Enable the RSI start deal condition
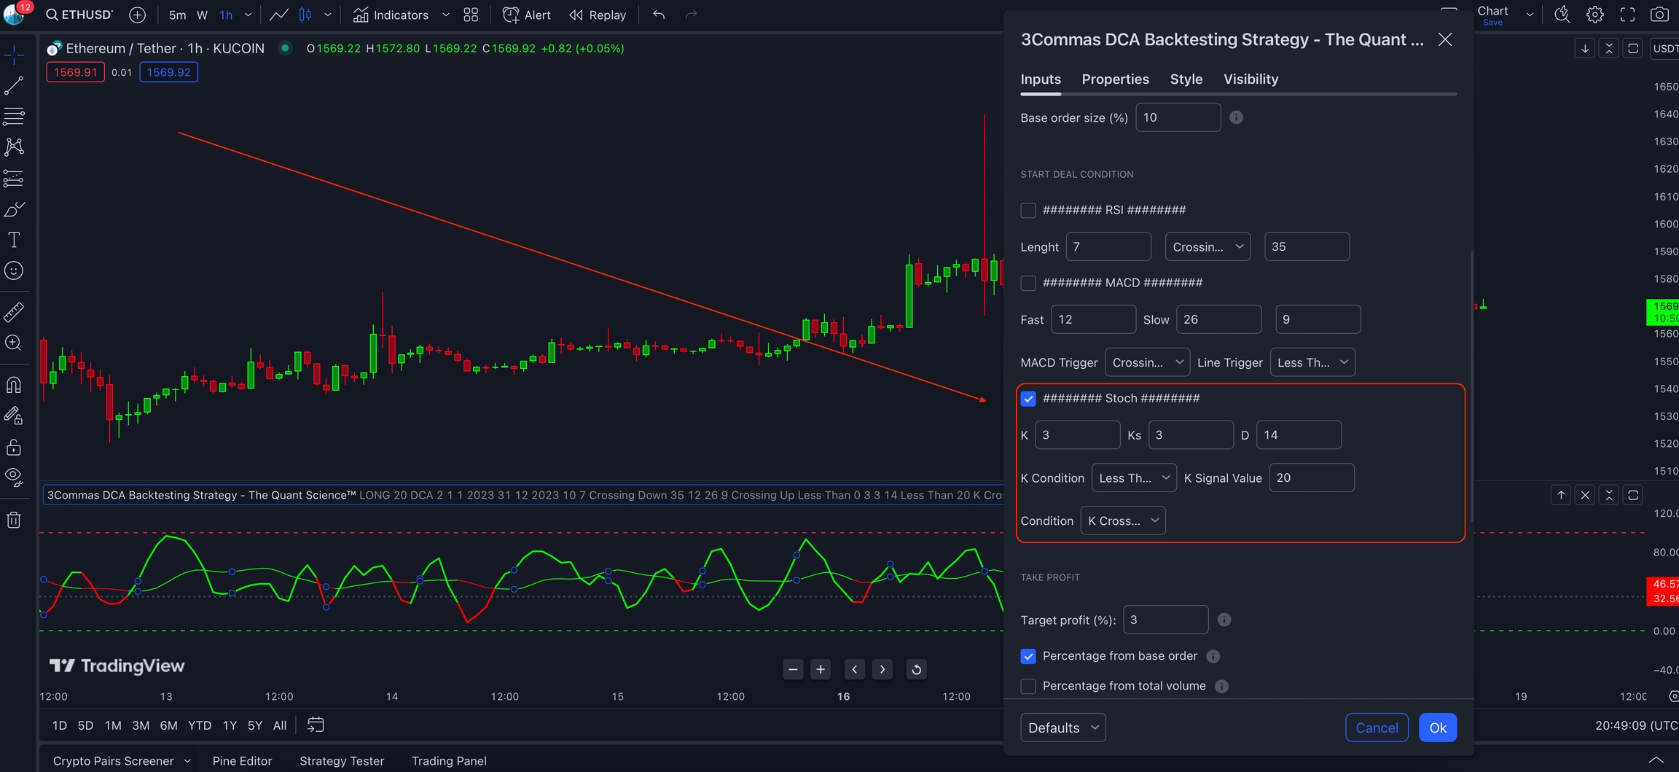The height and width of the screenshot is (772, 1679). 1028,211
